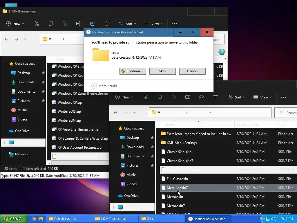Viewport: 297px width, 223px height.
Task: Click Search box in Skins window
Action: click(286, 113)
